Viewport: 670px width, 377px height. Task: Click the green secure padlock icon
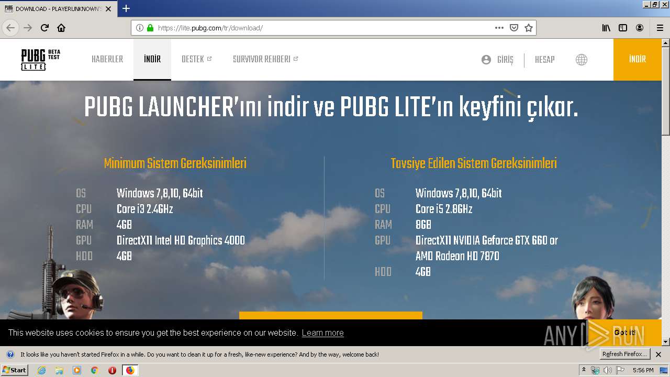click(150, 28)
